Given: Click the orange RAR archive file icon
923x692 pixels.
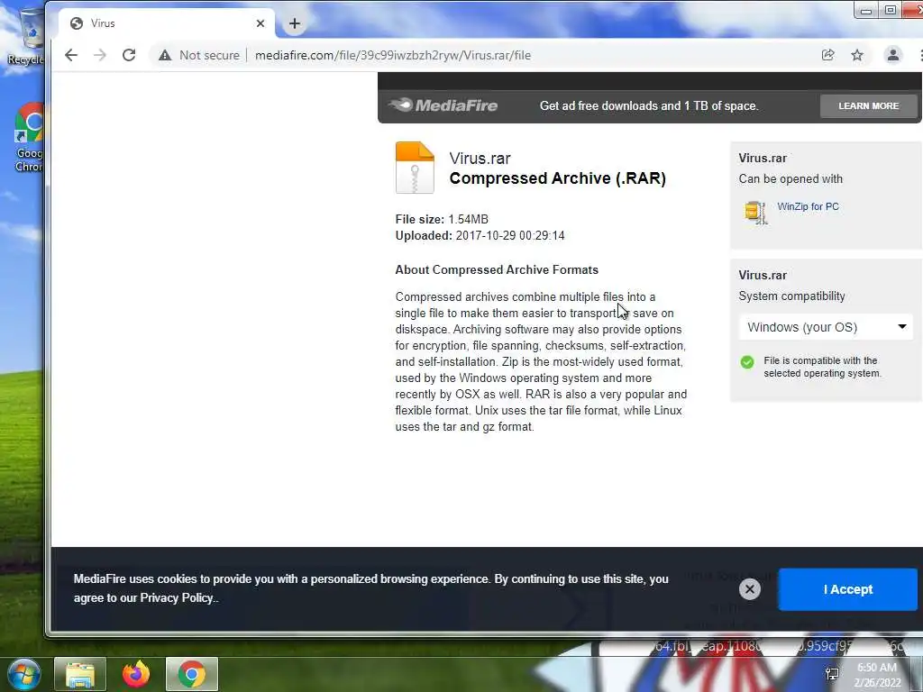Looking at the screenshot, I should tap(415, 168).
